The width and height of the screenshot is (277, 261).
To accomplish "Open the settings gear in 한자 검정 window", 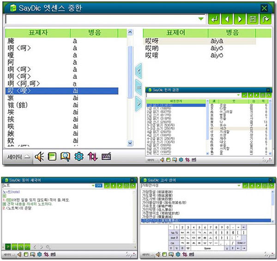I will 181,160.
